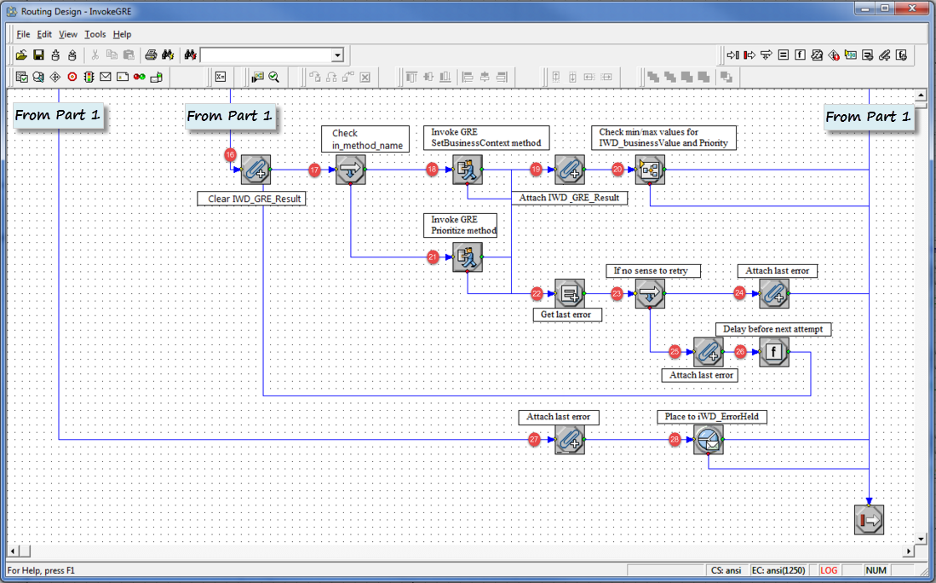Open the File menu
Viewport: 936px width, 583px height.
pos(23,34)
